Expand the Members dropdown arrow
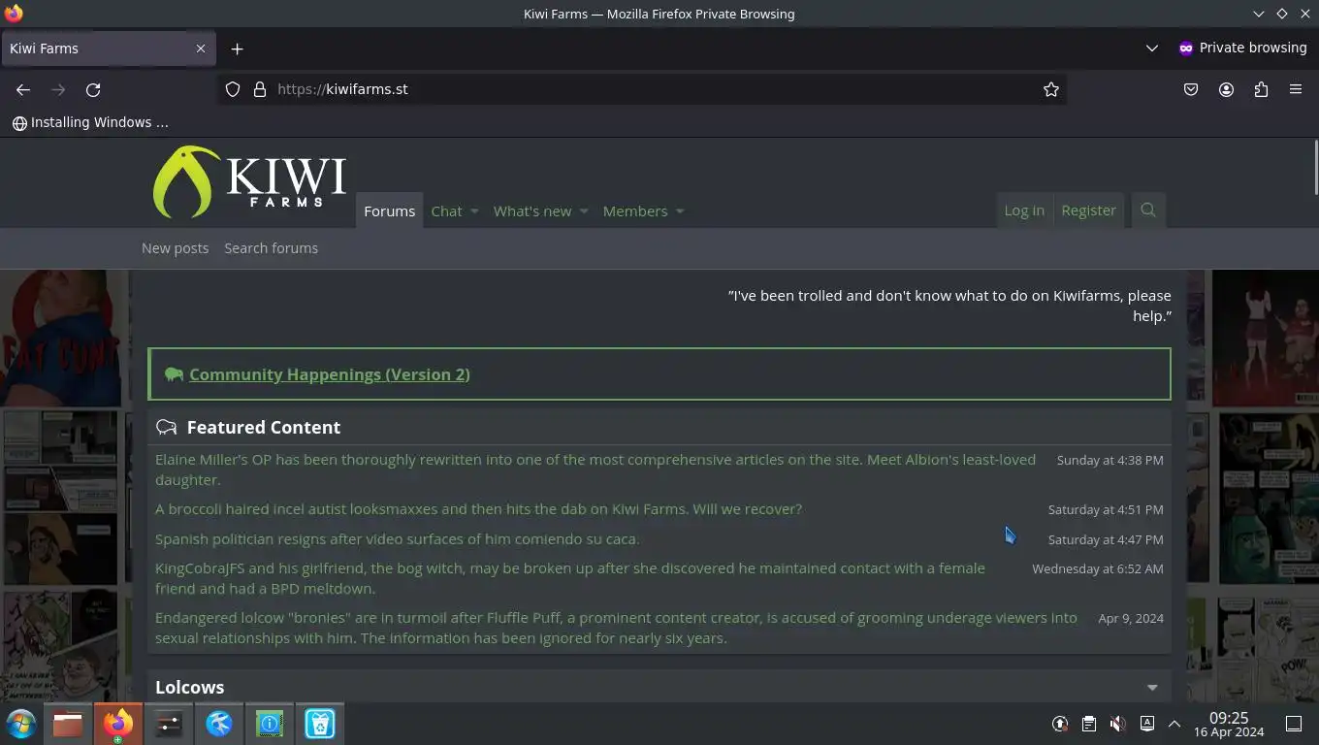1319x745 pixels. 679,211
